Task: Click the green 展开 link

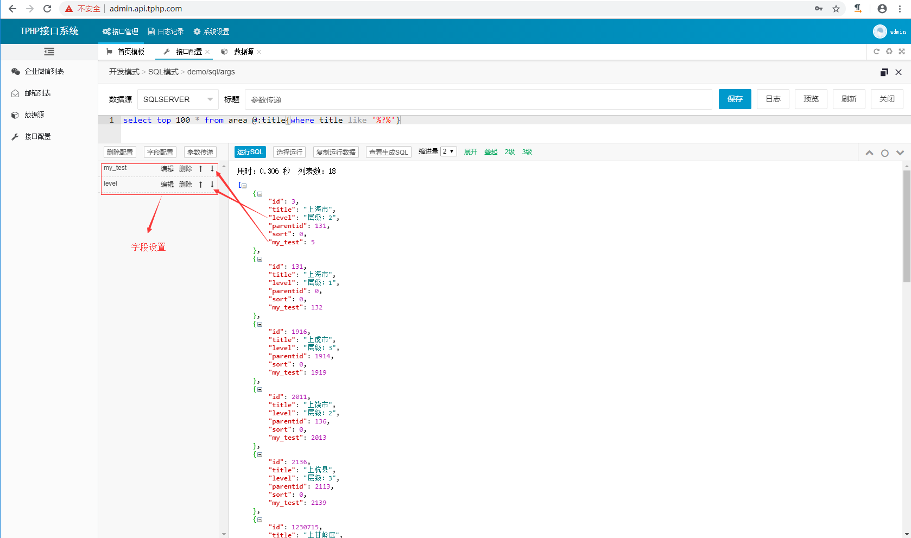Action: tap(471, 152)
